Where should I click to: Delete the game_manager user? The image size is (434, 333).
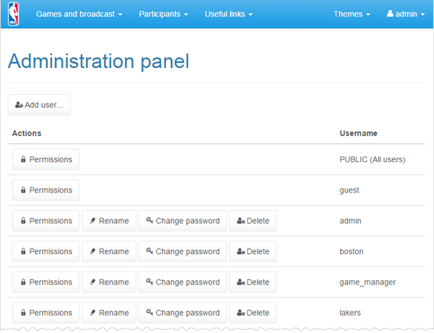[252, 282]
